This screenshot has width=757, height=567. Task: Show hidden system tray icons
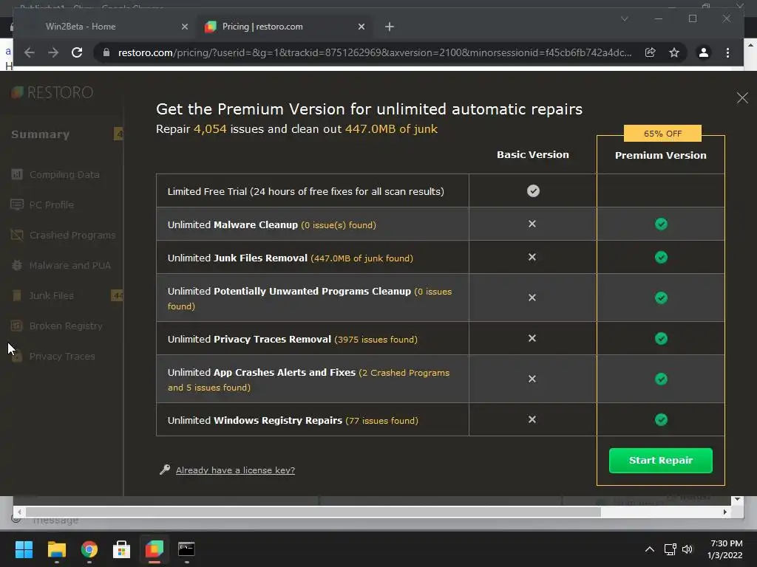(x=650, y=549)
